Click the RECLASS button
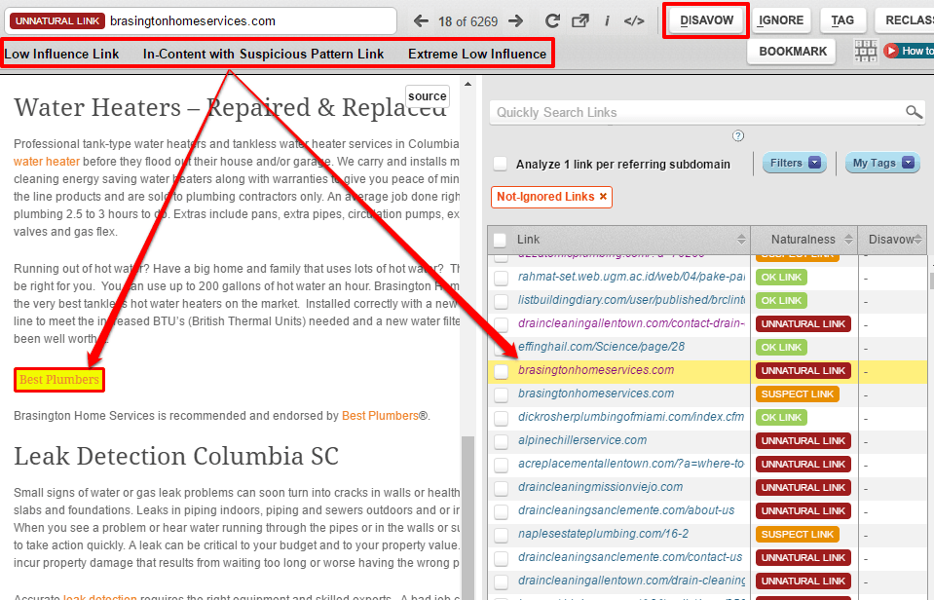 pyautogui.click(x=905, y=20)
